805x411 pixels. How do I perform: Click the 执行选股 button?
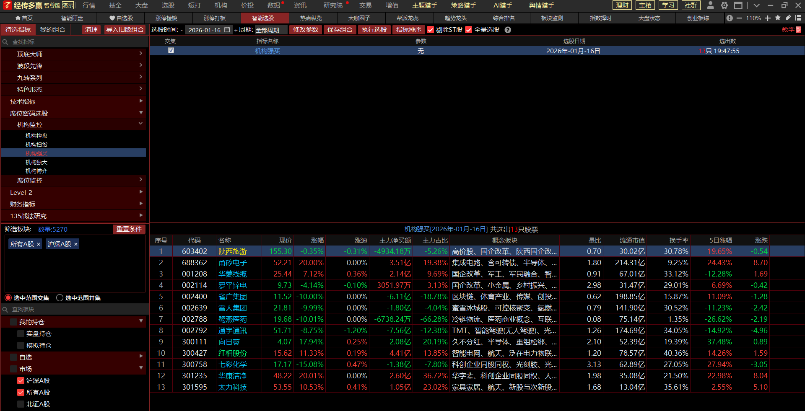(x=374, y=30)
